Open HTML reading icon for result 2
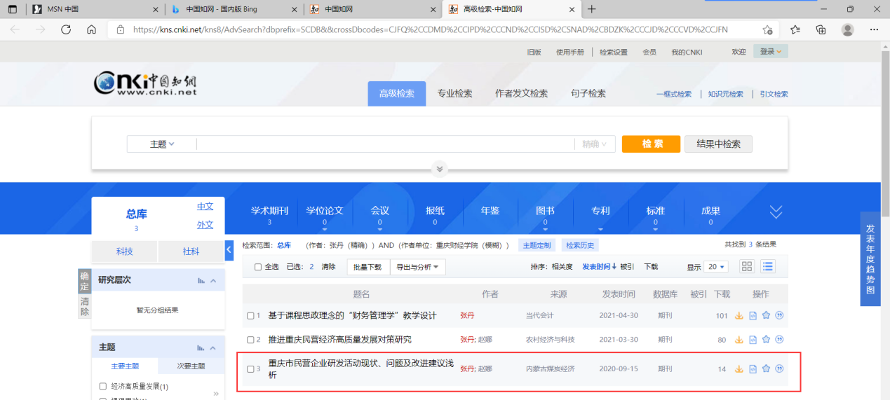 [x=753, y=340]
